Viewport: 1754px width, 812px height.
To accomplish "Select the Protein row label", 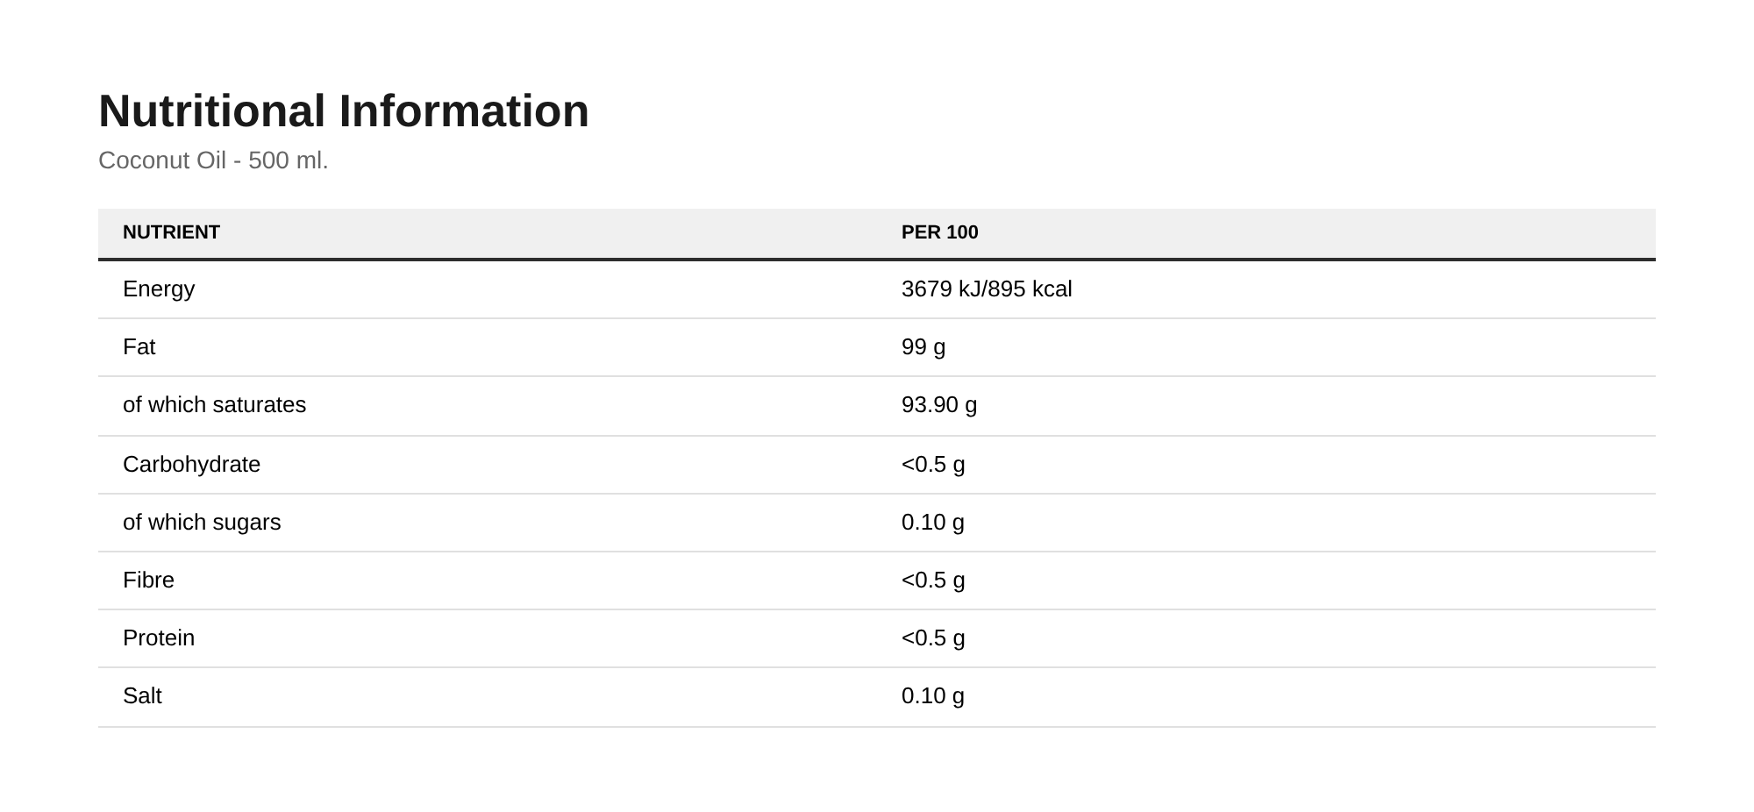I will 159,638.
